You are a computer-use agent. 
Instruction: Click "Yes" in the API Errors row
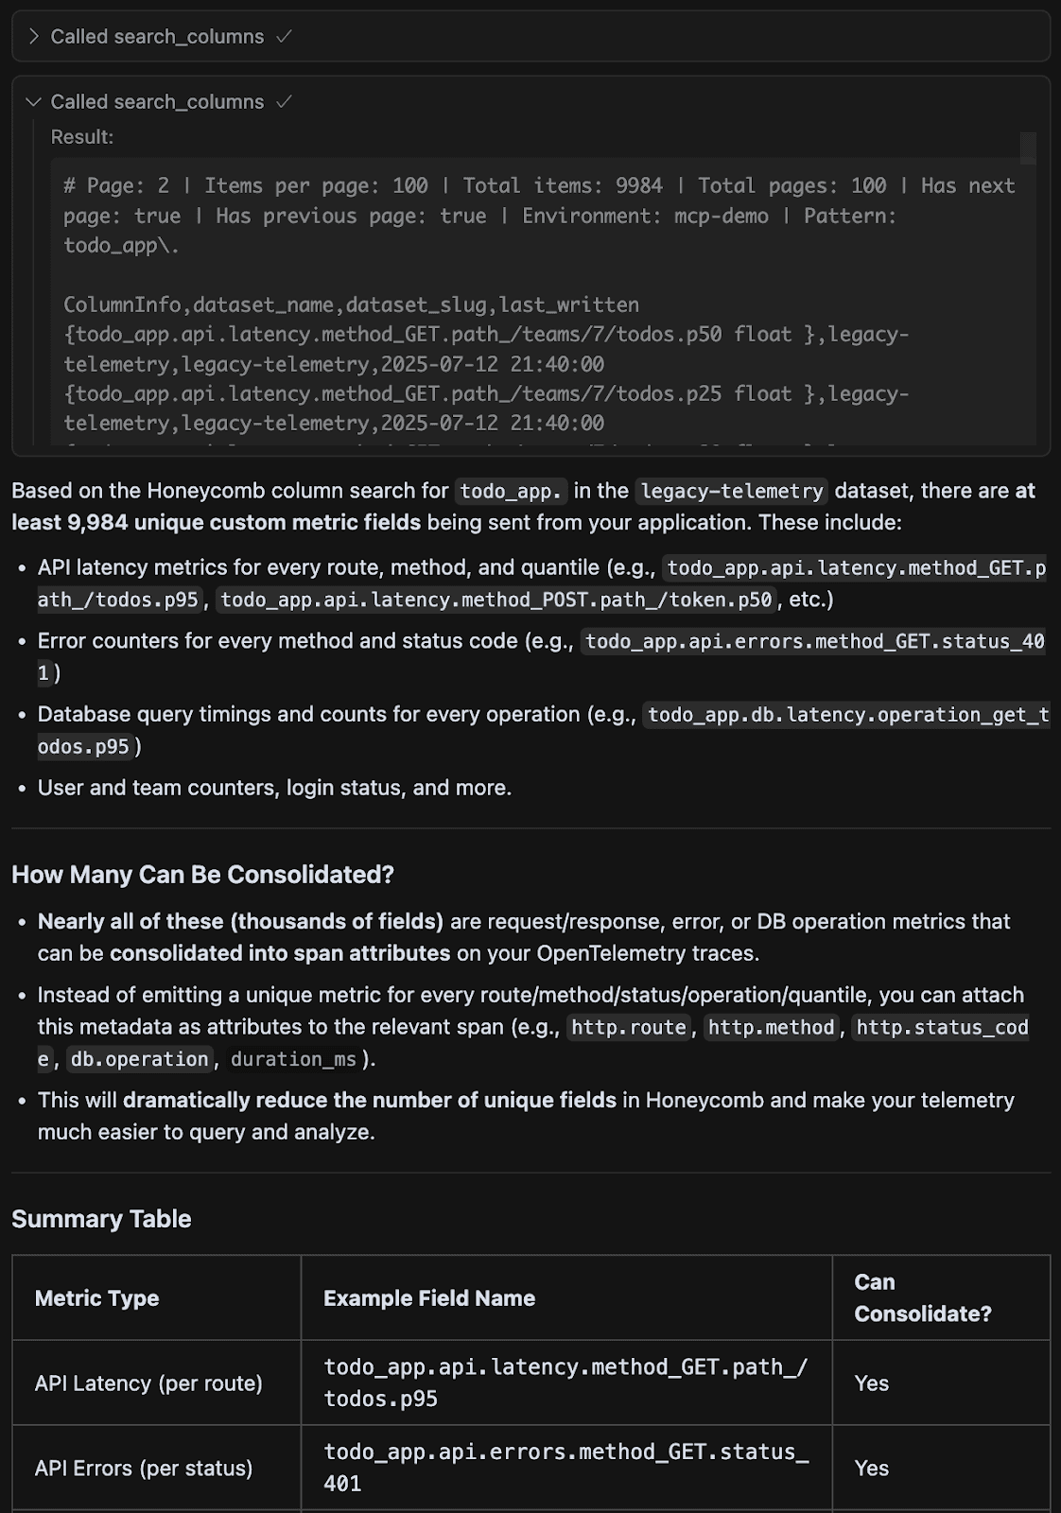coord(871,1469)
